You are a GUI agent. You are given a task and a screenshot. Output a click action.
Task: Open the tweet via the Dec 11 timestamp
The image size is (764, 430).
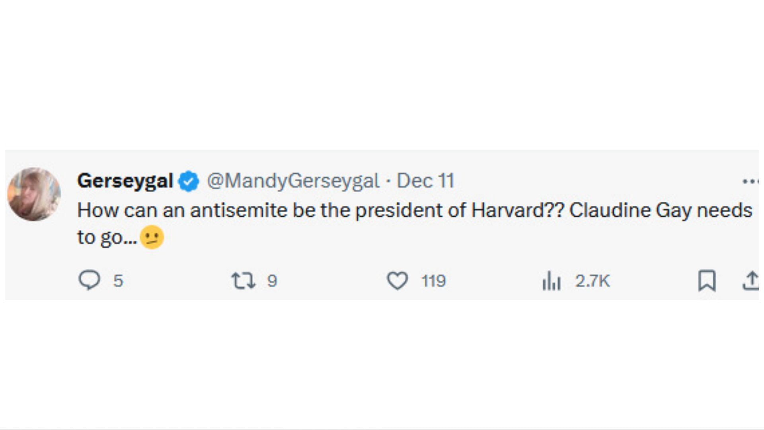click(x=425, y=181)
